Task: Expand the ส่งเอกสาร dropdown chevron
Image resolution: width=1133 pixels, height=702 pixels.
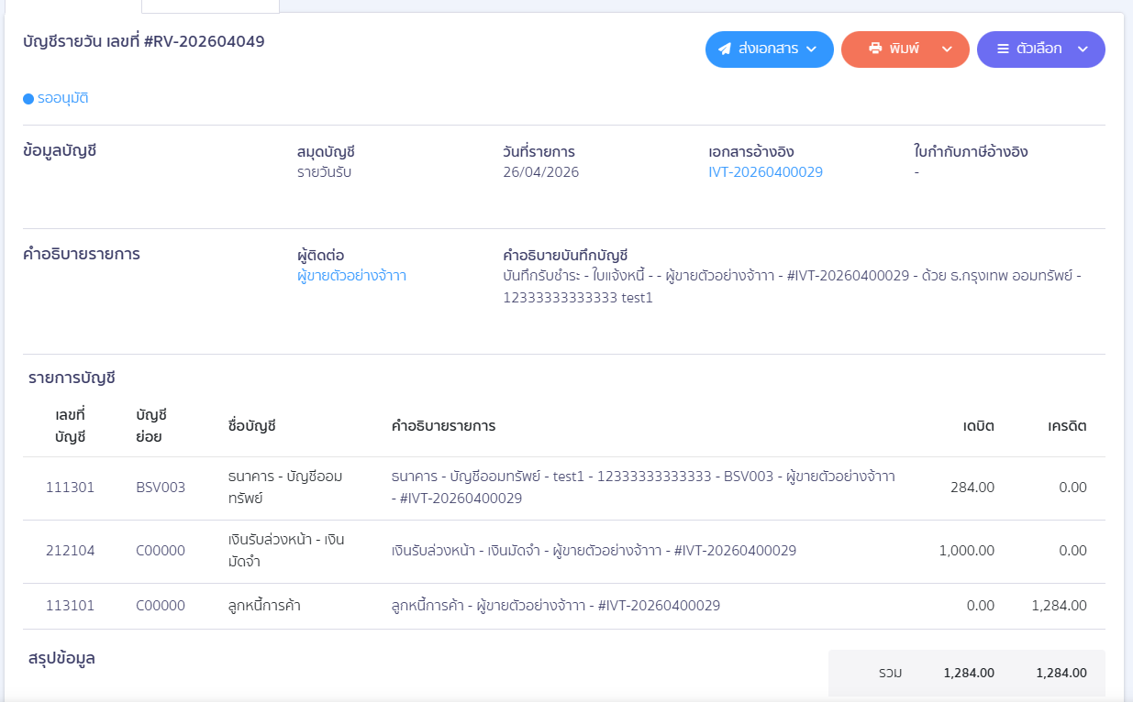Action: [811, 49]
